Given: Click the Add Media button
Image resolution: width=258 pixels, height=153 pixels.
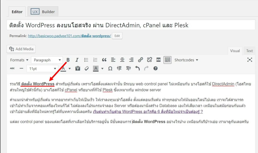Looking at the screenshot, I should 21,49.
